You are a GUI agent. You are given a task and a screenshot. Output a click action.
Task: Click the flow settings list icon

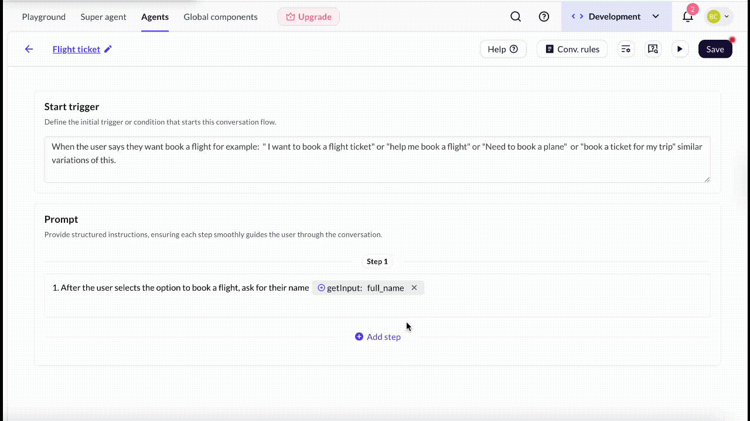pyautogui.click(x=626, y=49)
